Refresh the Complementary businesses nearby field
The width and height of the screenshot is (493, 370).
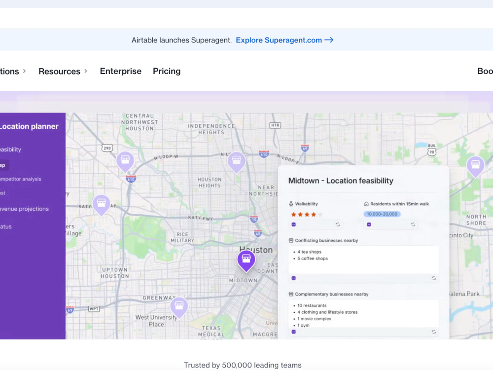433,332
